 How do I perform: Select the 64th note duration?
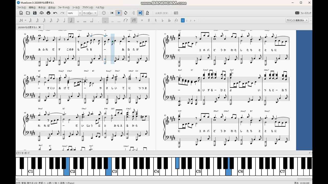37,20
